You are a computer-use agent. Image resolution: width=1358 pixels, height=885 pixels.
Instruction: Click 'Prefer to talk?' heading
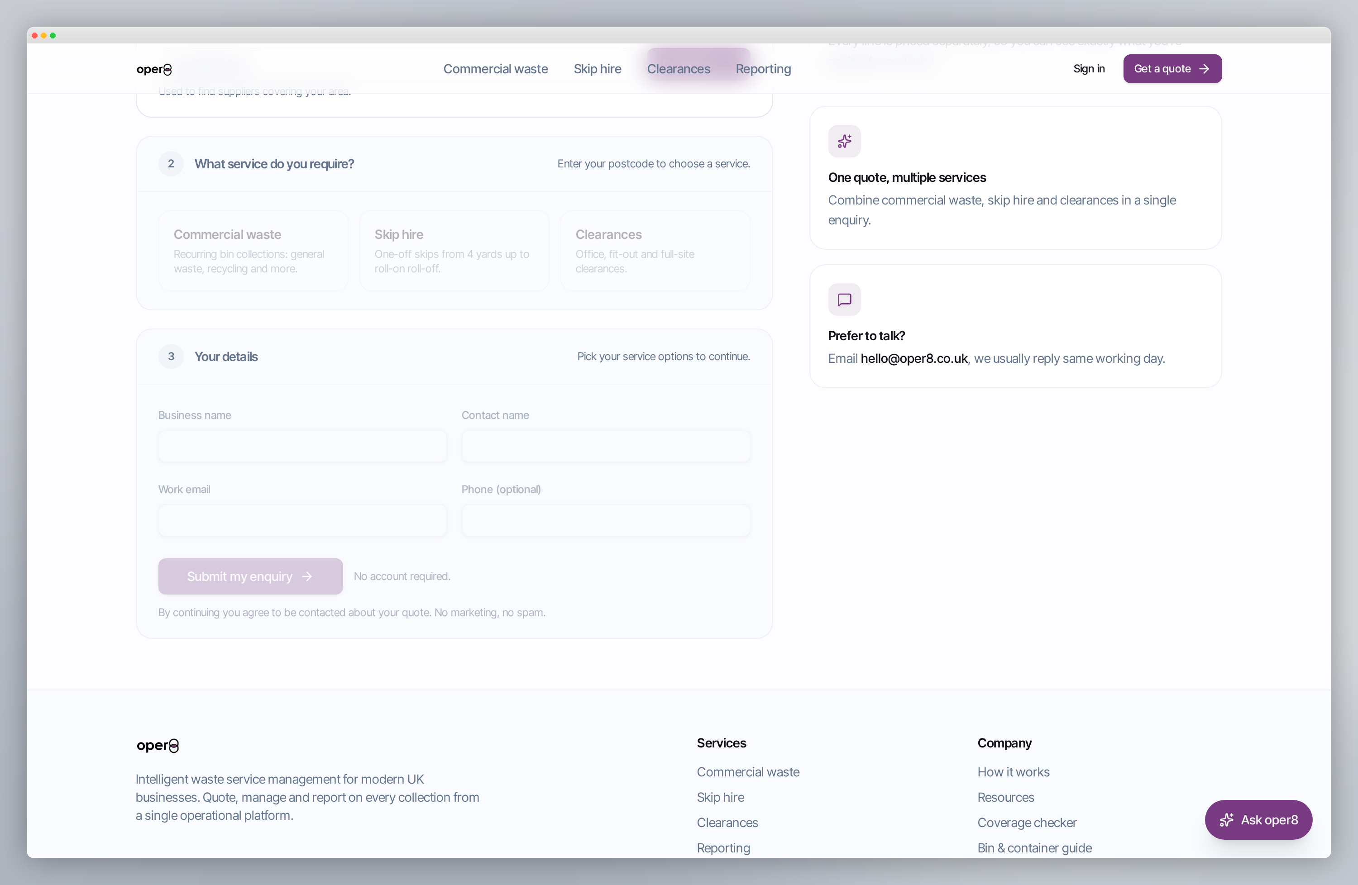pos(866,336)
